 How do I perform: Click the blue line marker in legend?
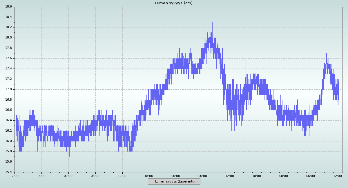click(151, 182)
